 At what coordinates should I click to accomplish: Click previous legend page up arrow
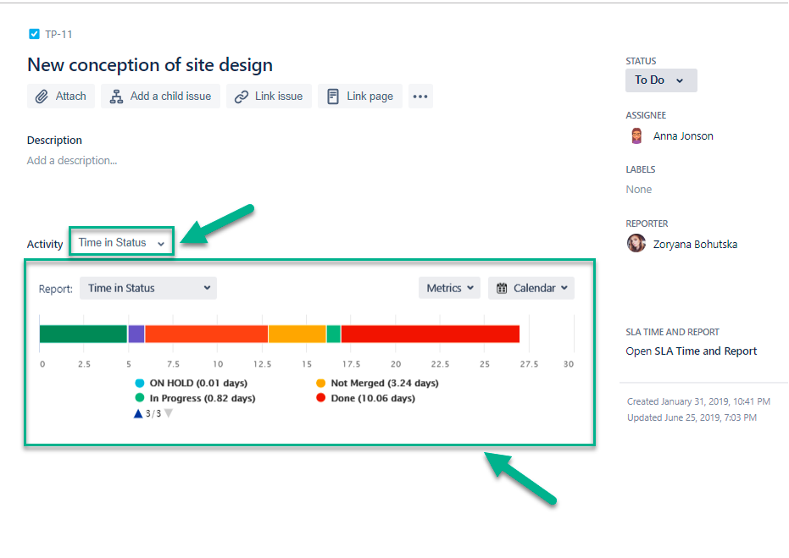(138, 414)
